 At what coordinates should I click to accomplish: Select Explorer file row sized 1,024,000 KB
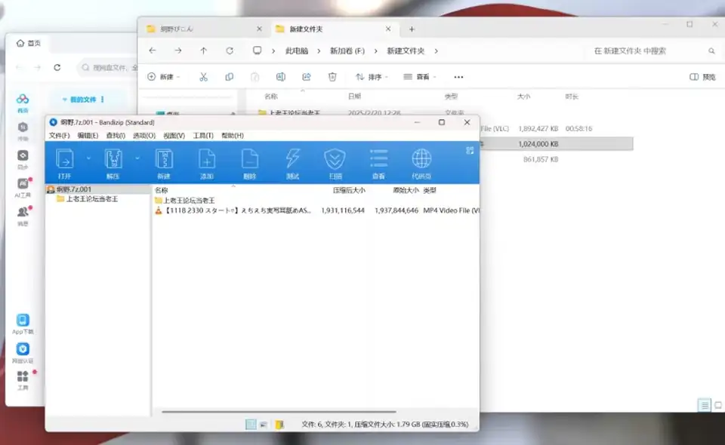(x=557, y=144)
